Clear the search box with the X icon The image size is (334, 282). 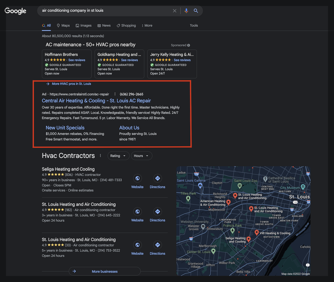click(x=175, y=11)
